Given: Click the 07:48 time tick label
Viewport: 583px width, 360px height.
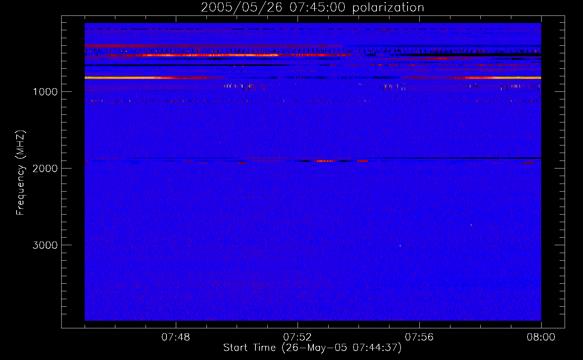Looking at the screenshot, I should (x=176, y=337).
